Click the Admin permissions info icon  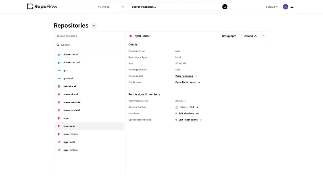pyautogui.click(x=185, y=101)
